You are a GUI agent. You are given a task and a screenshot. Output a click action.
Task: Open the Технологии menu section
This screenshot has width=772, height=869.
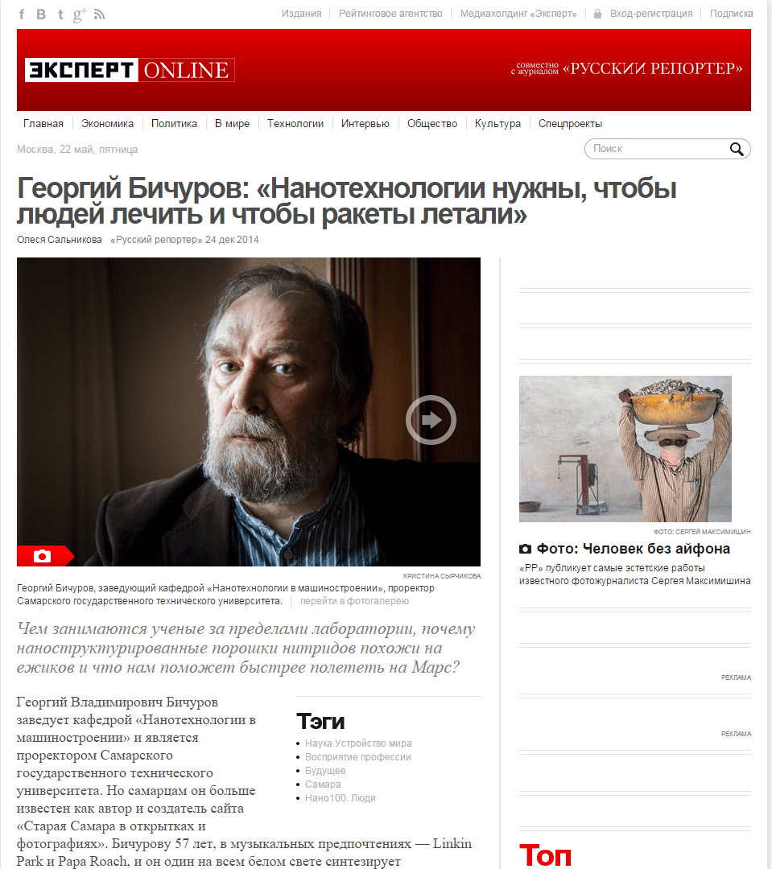coord(295,124)
